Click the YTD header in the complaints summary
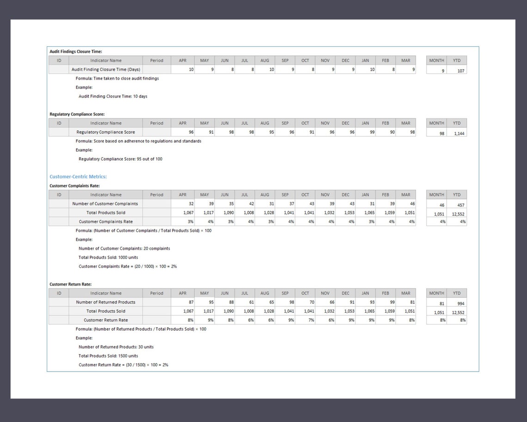 point(457,194)
